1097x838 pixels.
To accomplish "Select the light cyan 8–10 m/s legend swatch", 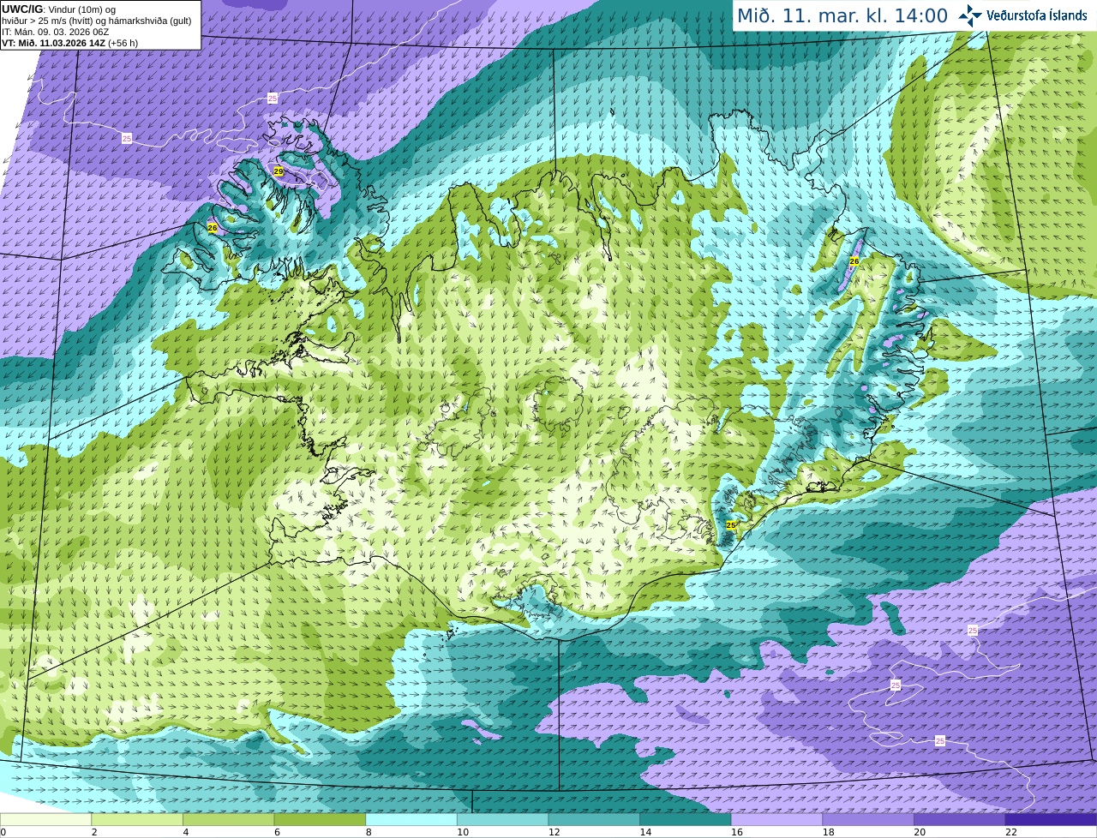I will (411, 819).
